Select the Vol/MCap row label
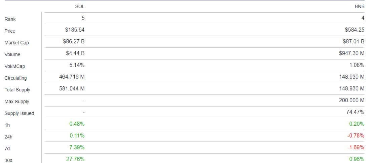The width and height of the screenshot is (368, 163). [x=14, y=66]
